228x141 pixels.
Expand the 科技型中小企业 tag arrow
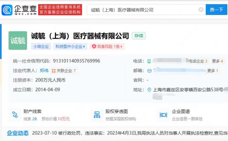(84, 46)
